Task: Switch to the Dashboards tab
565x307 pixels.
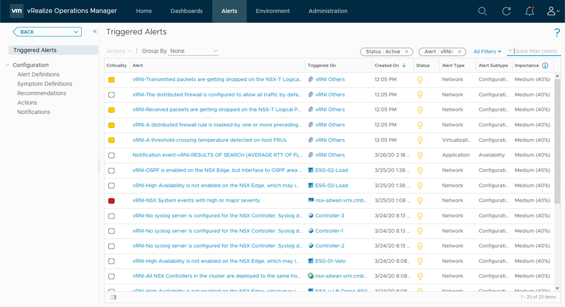Action: 187,11
